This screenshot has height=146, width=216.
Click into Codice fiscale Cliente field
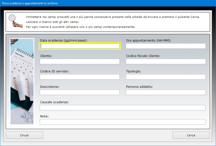[x=165, y=61]
